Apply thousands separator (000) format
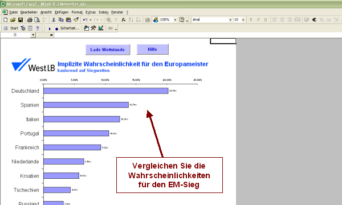Viewport: 342px width, 205px height. pyautogui.click(x=329, y=20)
